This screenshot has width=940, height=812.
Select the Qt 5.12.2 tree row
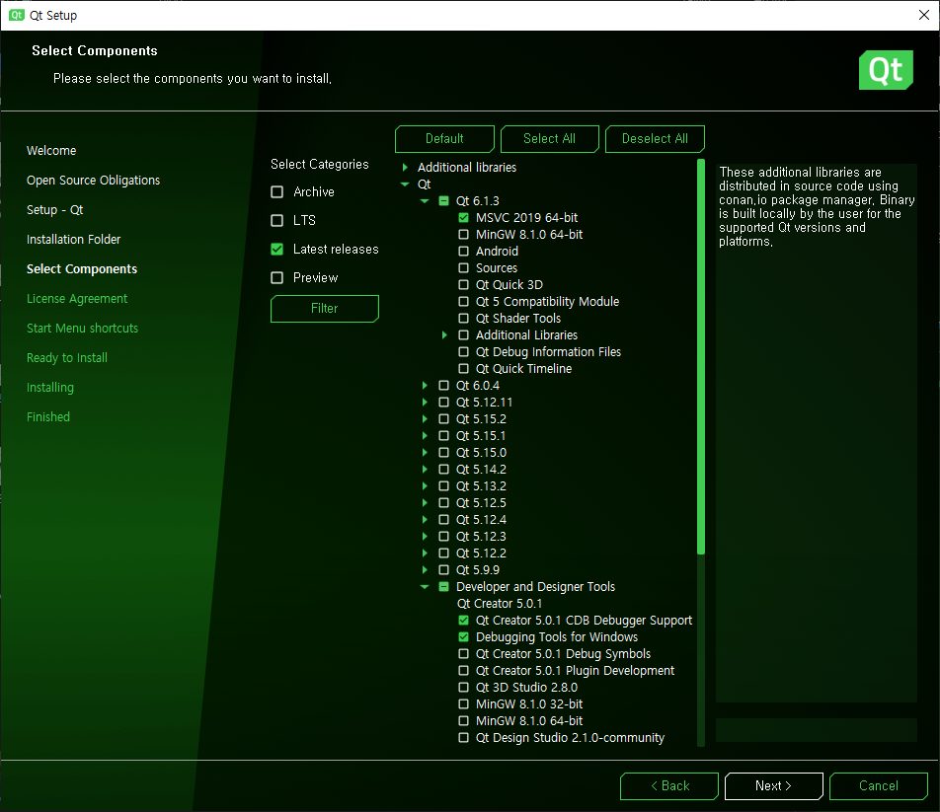coord(481,553)
